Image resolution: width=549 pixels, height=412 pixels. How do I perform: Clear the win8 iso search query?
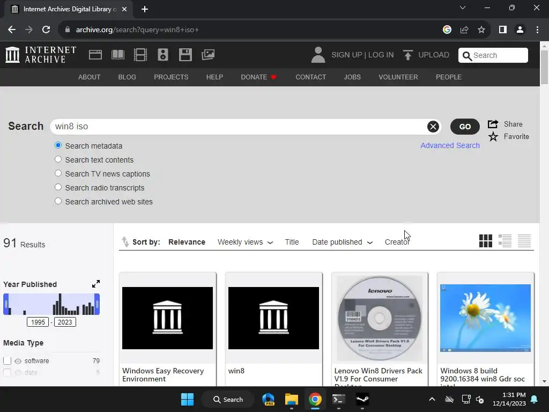click(433, 127)
